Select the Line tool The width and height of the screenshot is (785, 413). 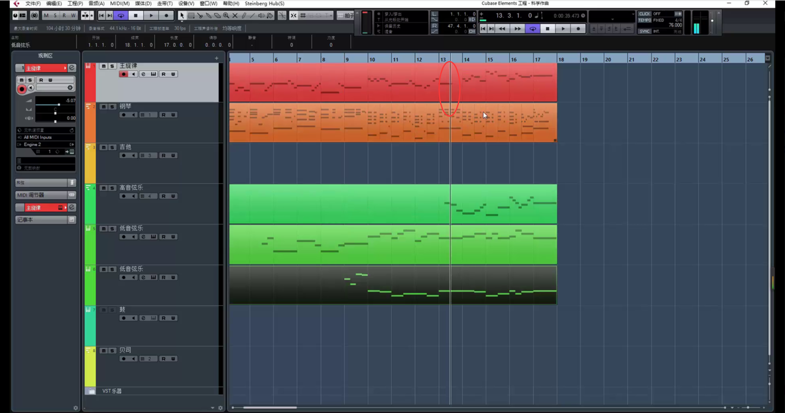click(x=252, y=16)
